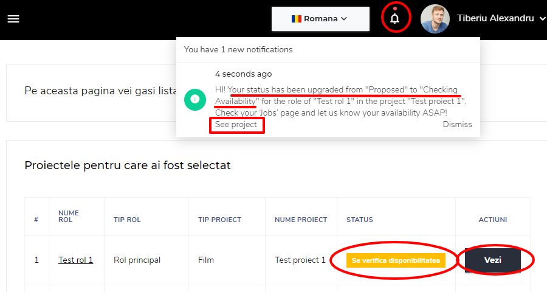Click the chevron beside Tiberiu Alexandru
The width and height of the screenshot is (547, 292).
542,19
